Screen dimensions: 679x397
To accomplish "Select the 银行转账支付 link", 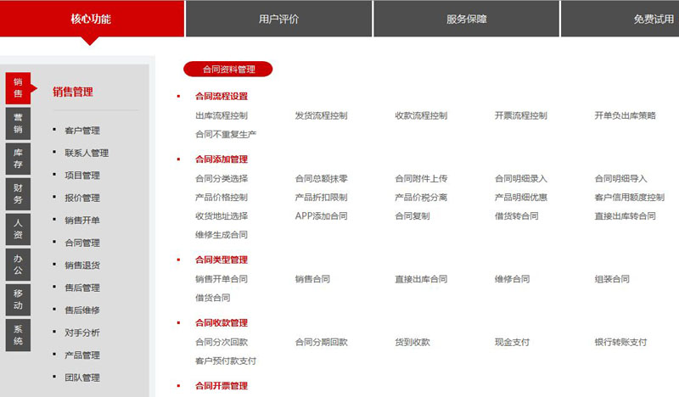I will pyautogui.click(x=620, y=342).
